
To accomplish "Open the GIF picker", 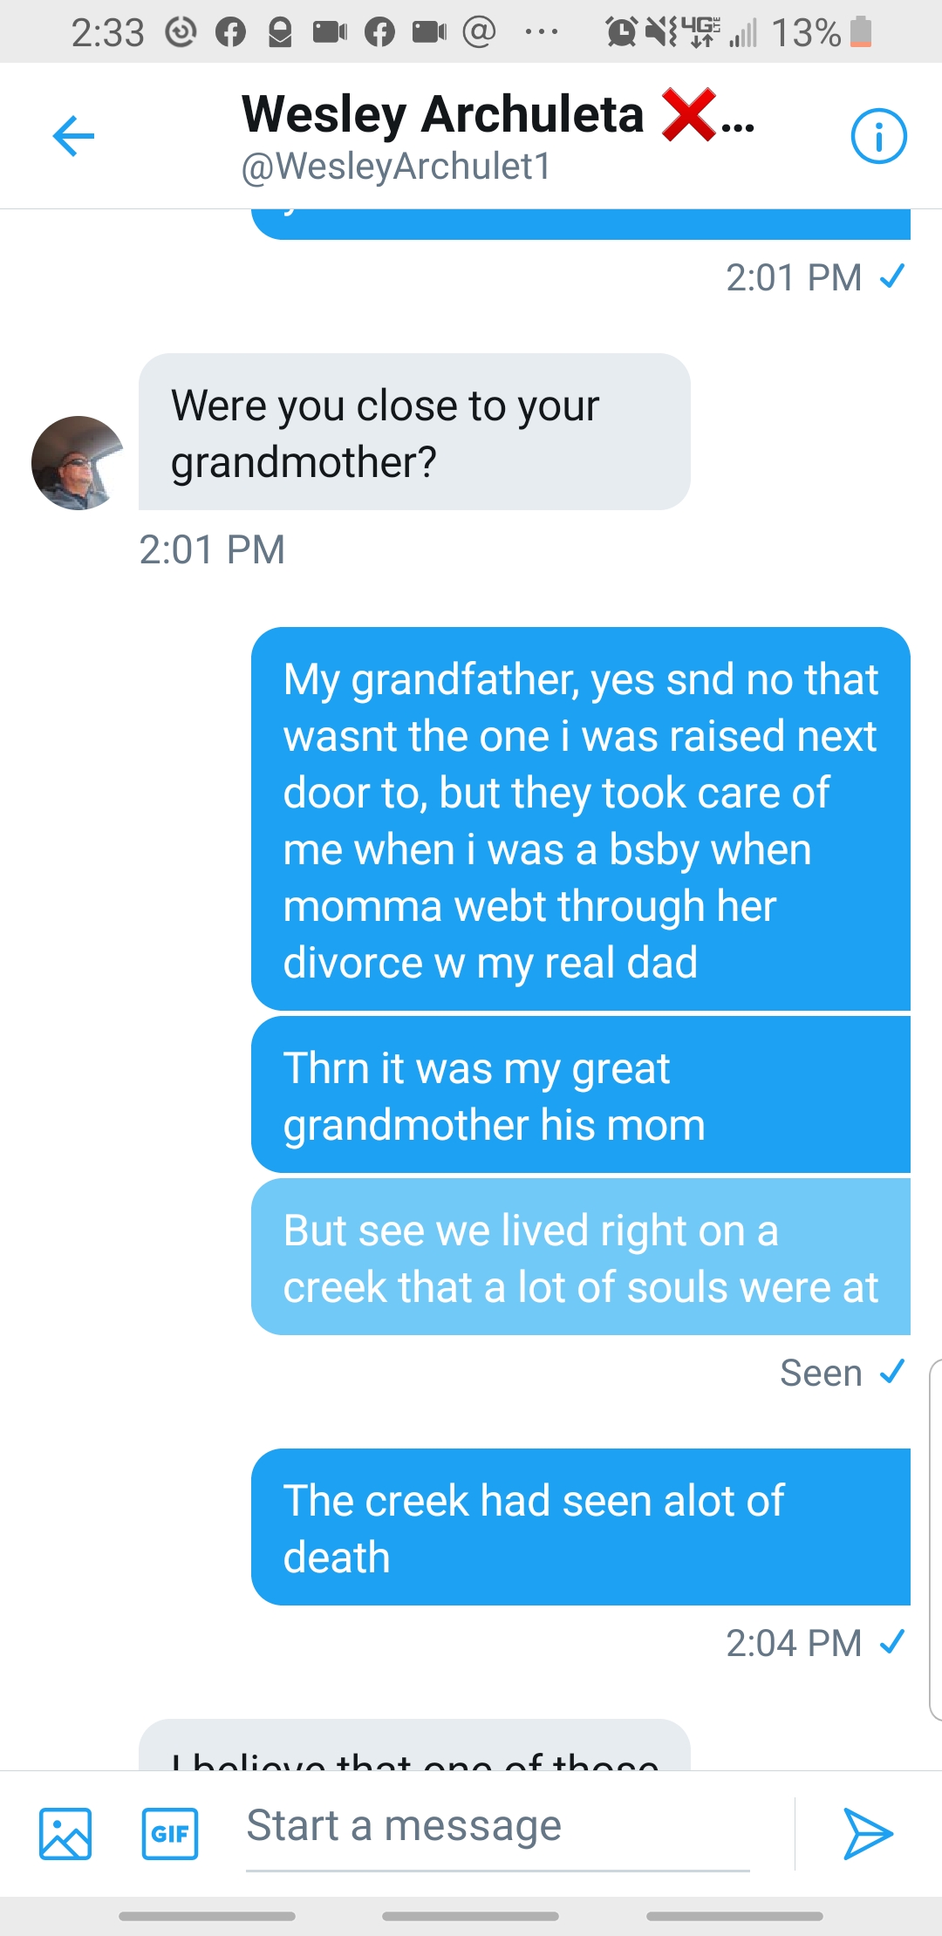I will 170,1833.
